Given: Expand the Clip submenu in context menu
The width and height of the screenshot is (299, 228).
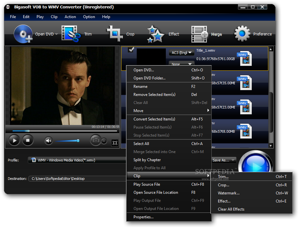Looking at the screenshot, I should [x=169, y=176].
